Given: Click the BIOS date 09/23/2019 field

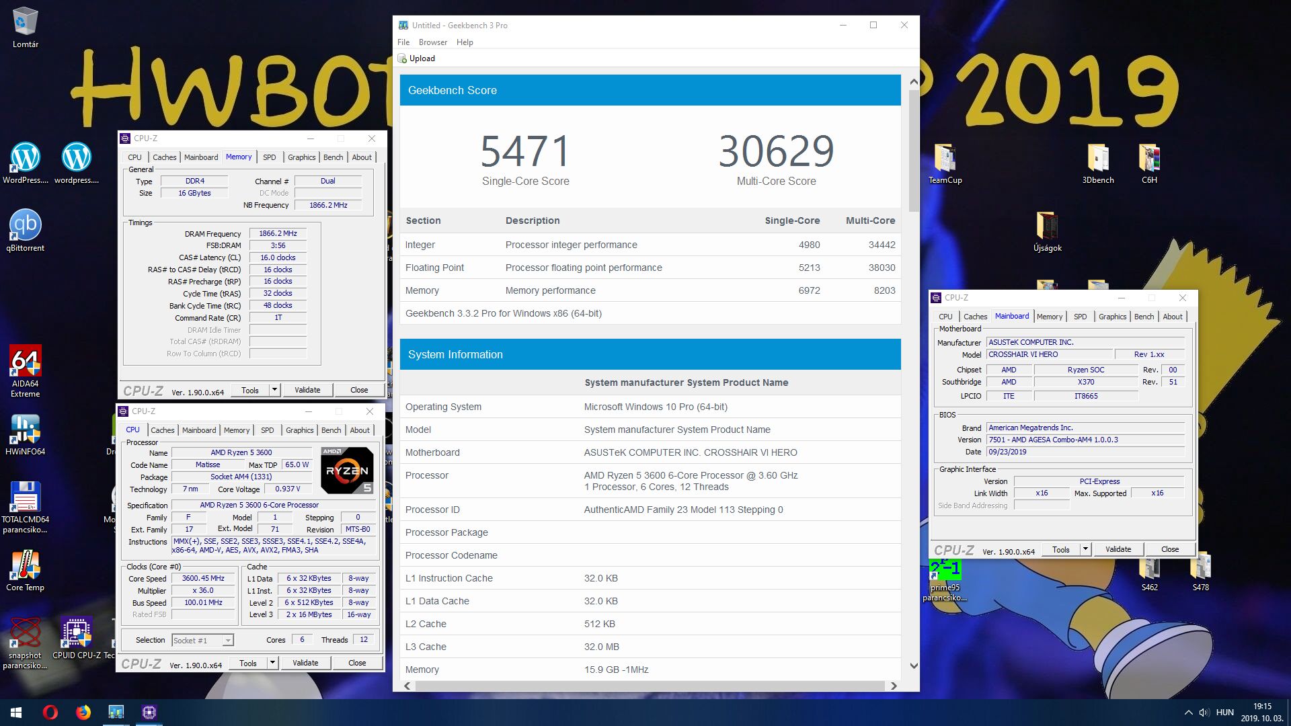Looking at the screenshot, I should point(1085,452).
